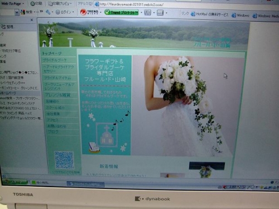Click the 印刷 print icon in toolbar

(32, 3)
